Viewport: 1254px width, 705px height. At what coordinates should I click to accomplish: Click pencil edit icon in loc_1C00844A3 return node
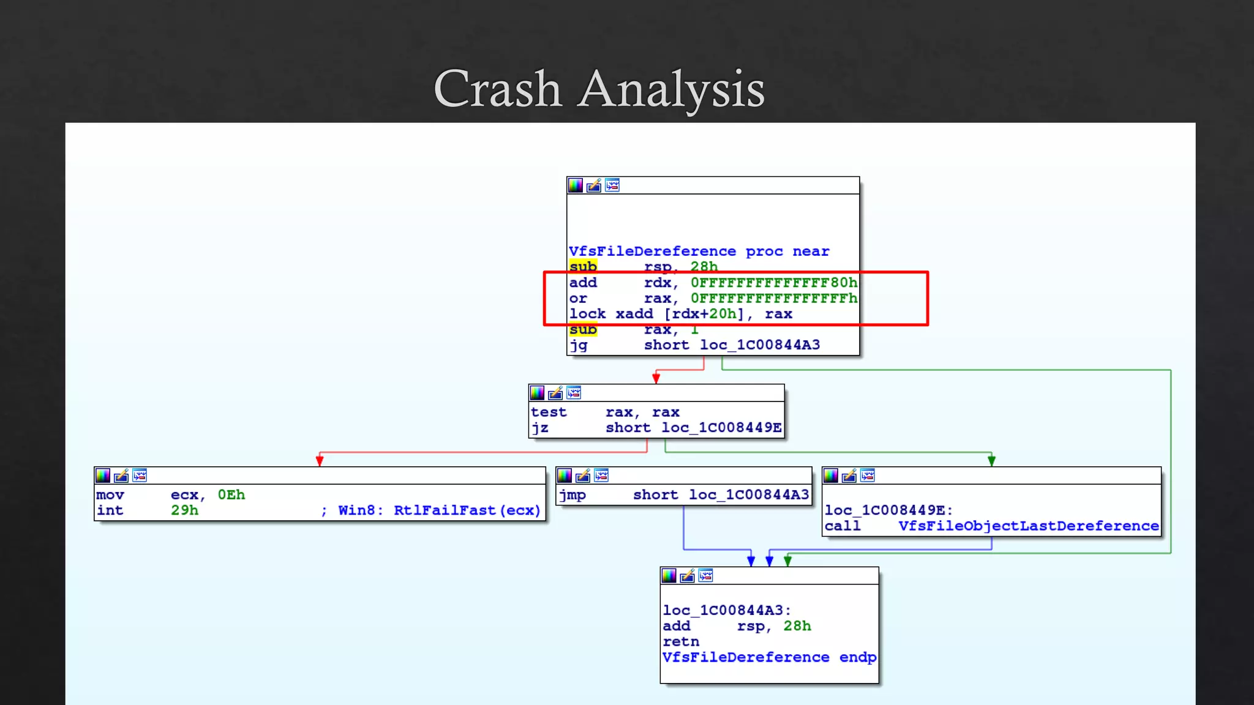click(688, 576)
